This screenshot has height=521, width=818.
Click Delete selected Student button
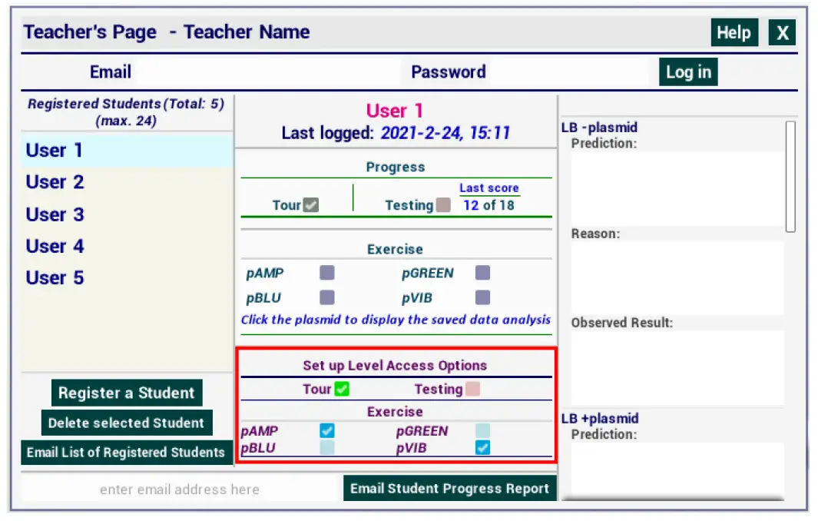pos(127,423)
